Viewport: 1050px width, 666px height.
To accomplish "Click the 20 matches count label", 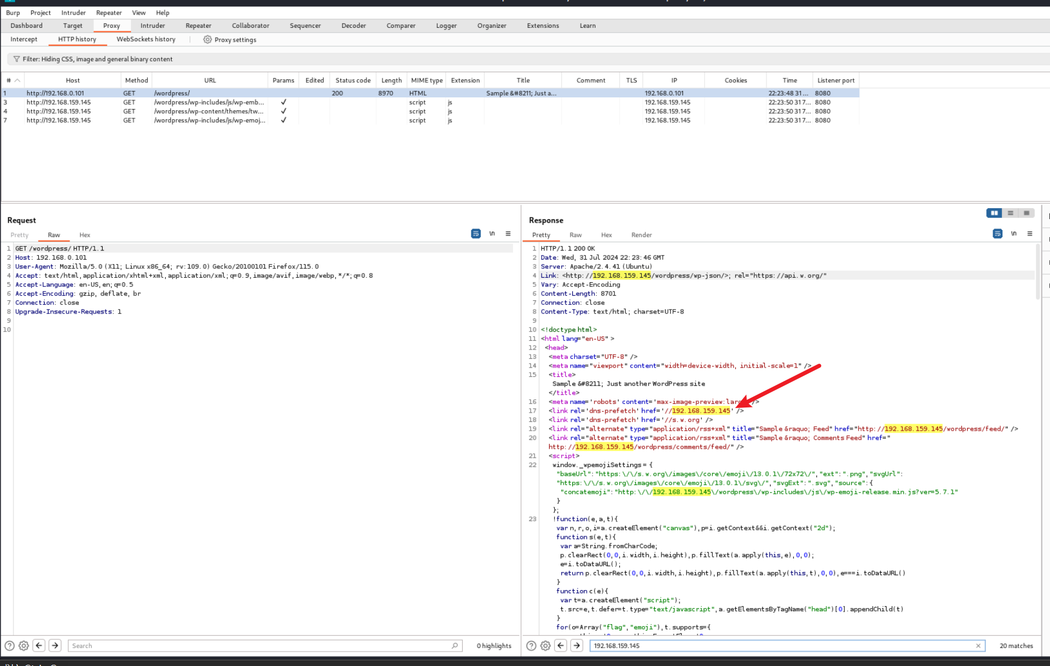I will (x=1016, y=646).
